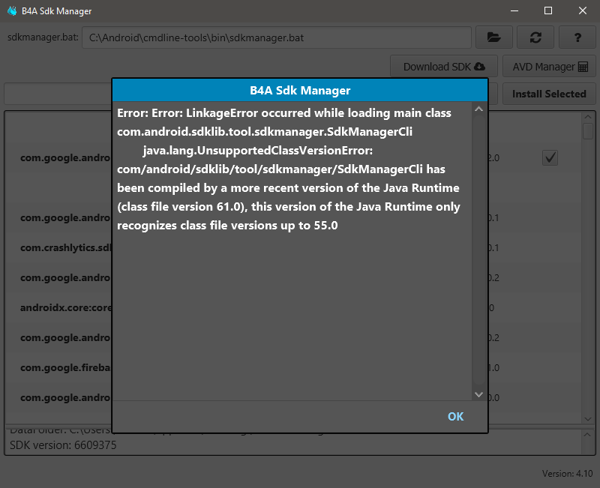Click the refresh icon button

(x=535, y=37)
